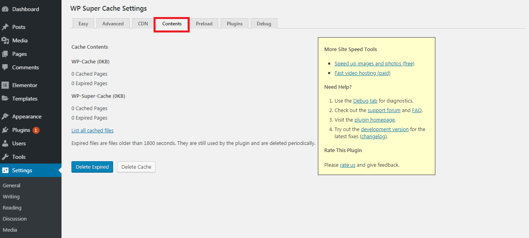Image resolution: width=529 pixels, height=238 pixels.
Task: Open the Appearance menu item
Action: tap(31, 116)
